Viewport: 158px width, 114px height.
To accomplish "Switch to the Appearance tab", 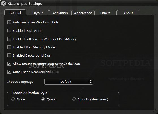I will click(x=83, y=13).
